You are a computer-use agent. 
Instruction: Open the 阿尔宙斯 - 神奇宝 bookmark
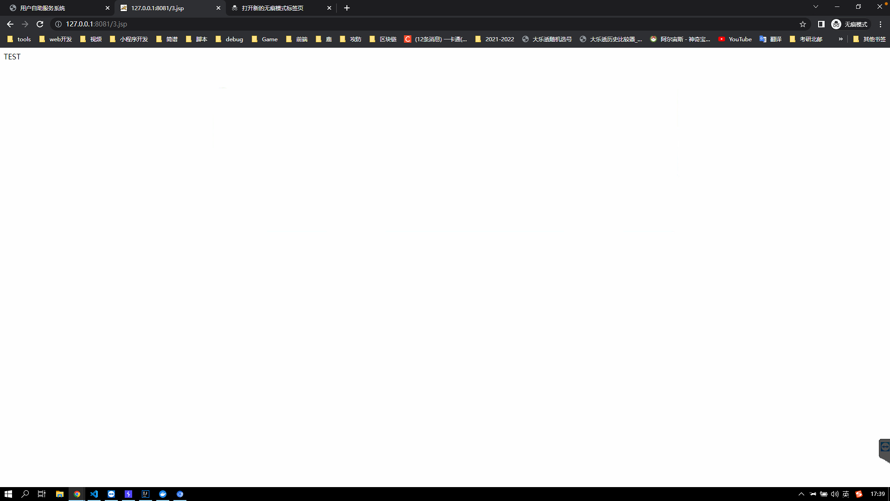(x=680, y=39)
